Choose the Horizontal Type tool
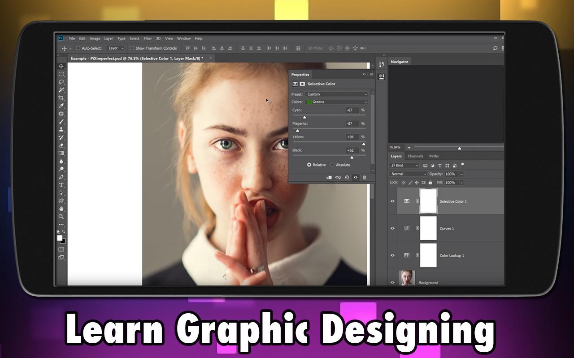This screenshot has width=574, height=358. click(x=61, y=185)
